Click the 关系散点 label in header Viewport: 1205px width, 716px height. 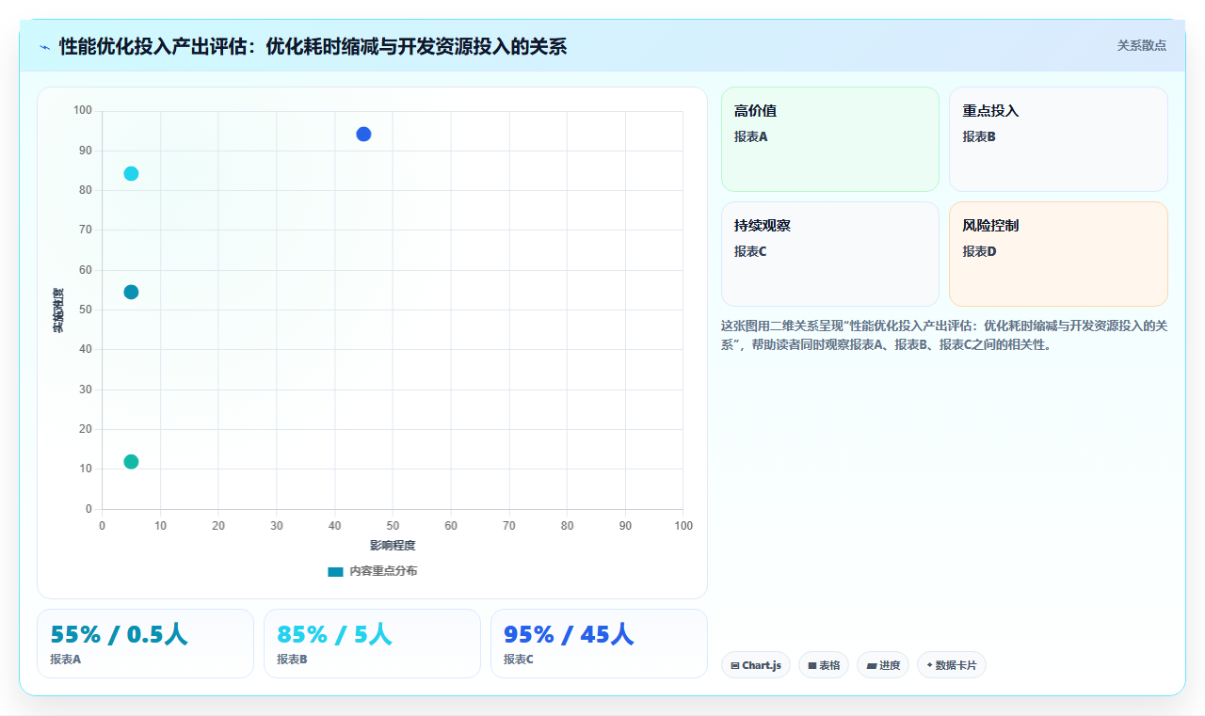pyautogui.click(x=1142, y=45)
